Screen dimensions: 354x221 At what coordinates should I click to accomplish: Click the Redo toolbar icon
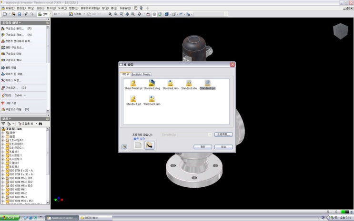32,14
